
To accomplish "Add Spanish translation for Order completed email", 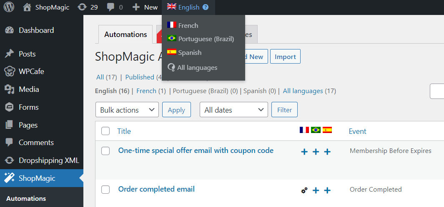I will pyautogui.click(x=327, y=190).
